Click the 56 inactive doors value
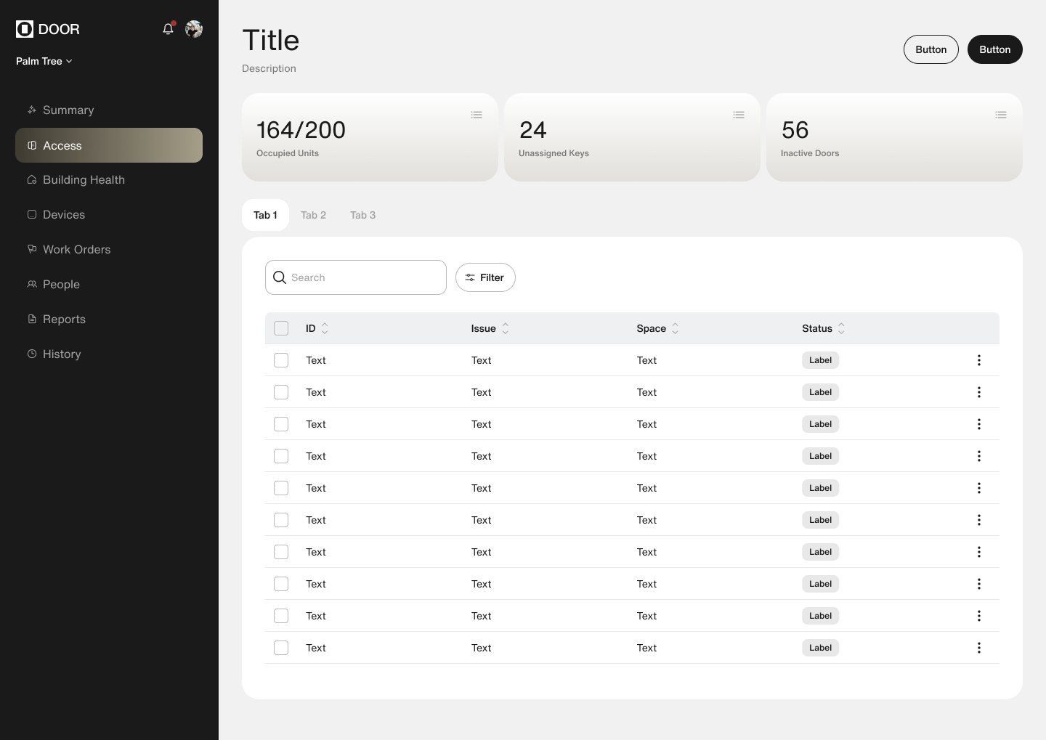This screenshot has height=740, width=1046. click(x=795, y=130)
